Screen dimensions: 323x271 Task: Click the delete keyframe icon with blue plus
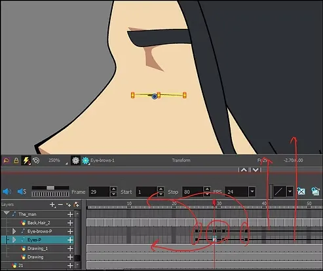(301, 191)
